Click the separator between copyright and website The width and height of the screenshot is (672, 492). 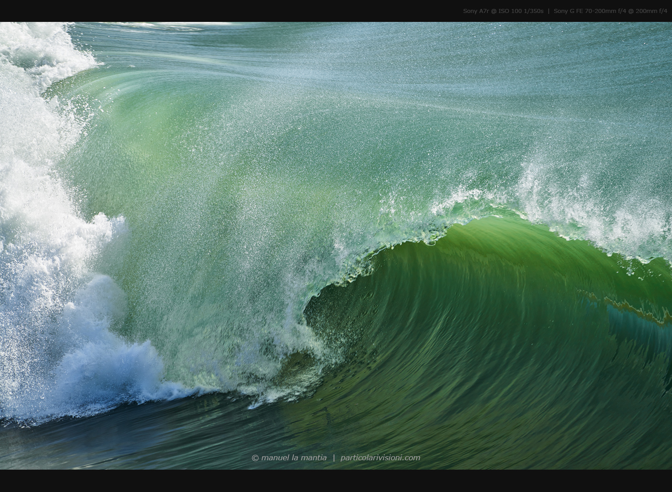tap(333, 458)
